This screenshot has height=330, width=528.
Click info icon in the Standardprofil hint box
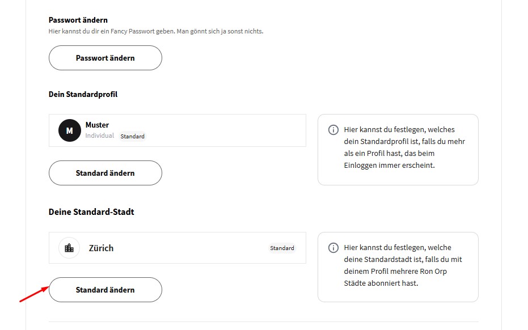point(333,130)
